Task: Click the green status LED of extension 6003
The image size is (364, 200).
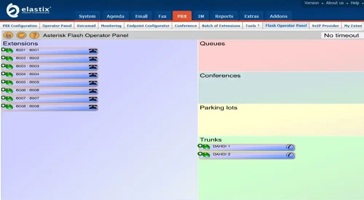Action: (9, 67)
